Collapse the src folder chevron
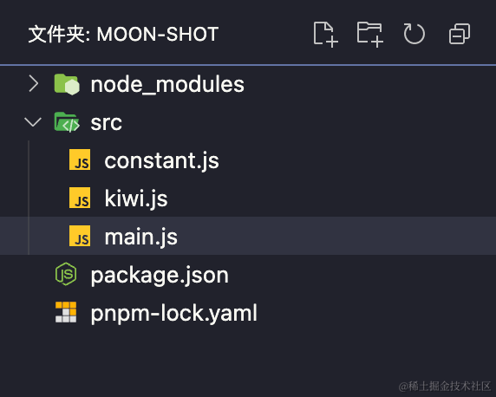Image resolution: width=496 pixels, height=397 pixels. pyautogui.click(x=33, y=122)
